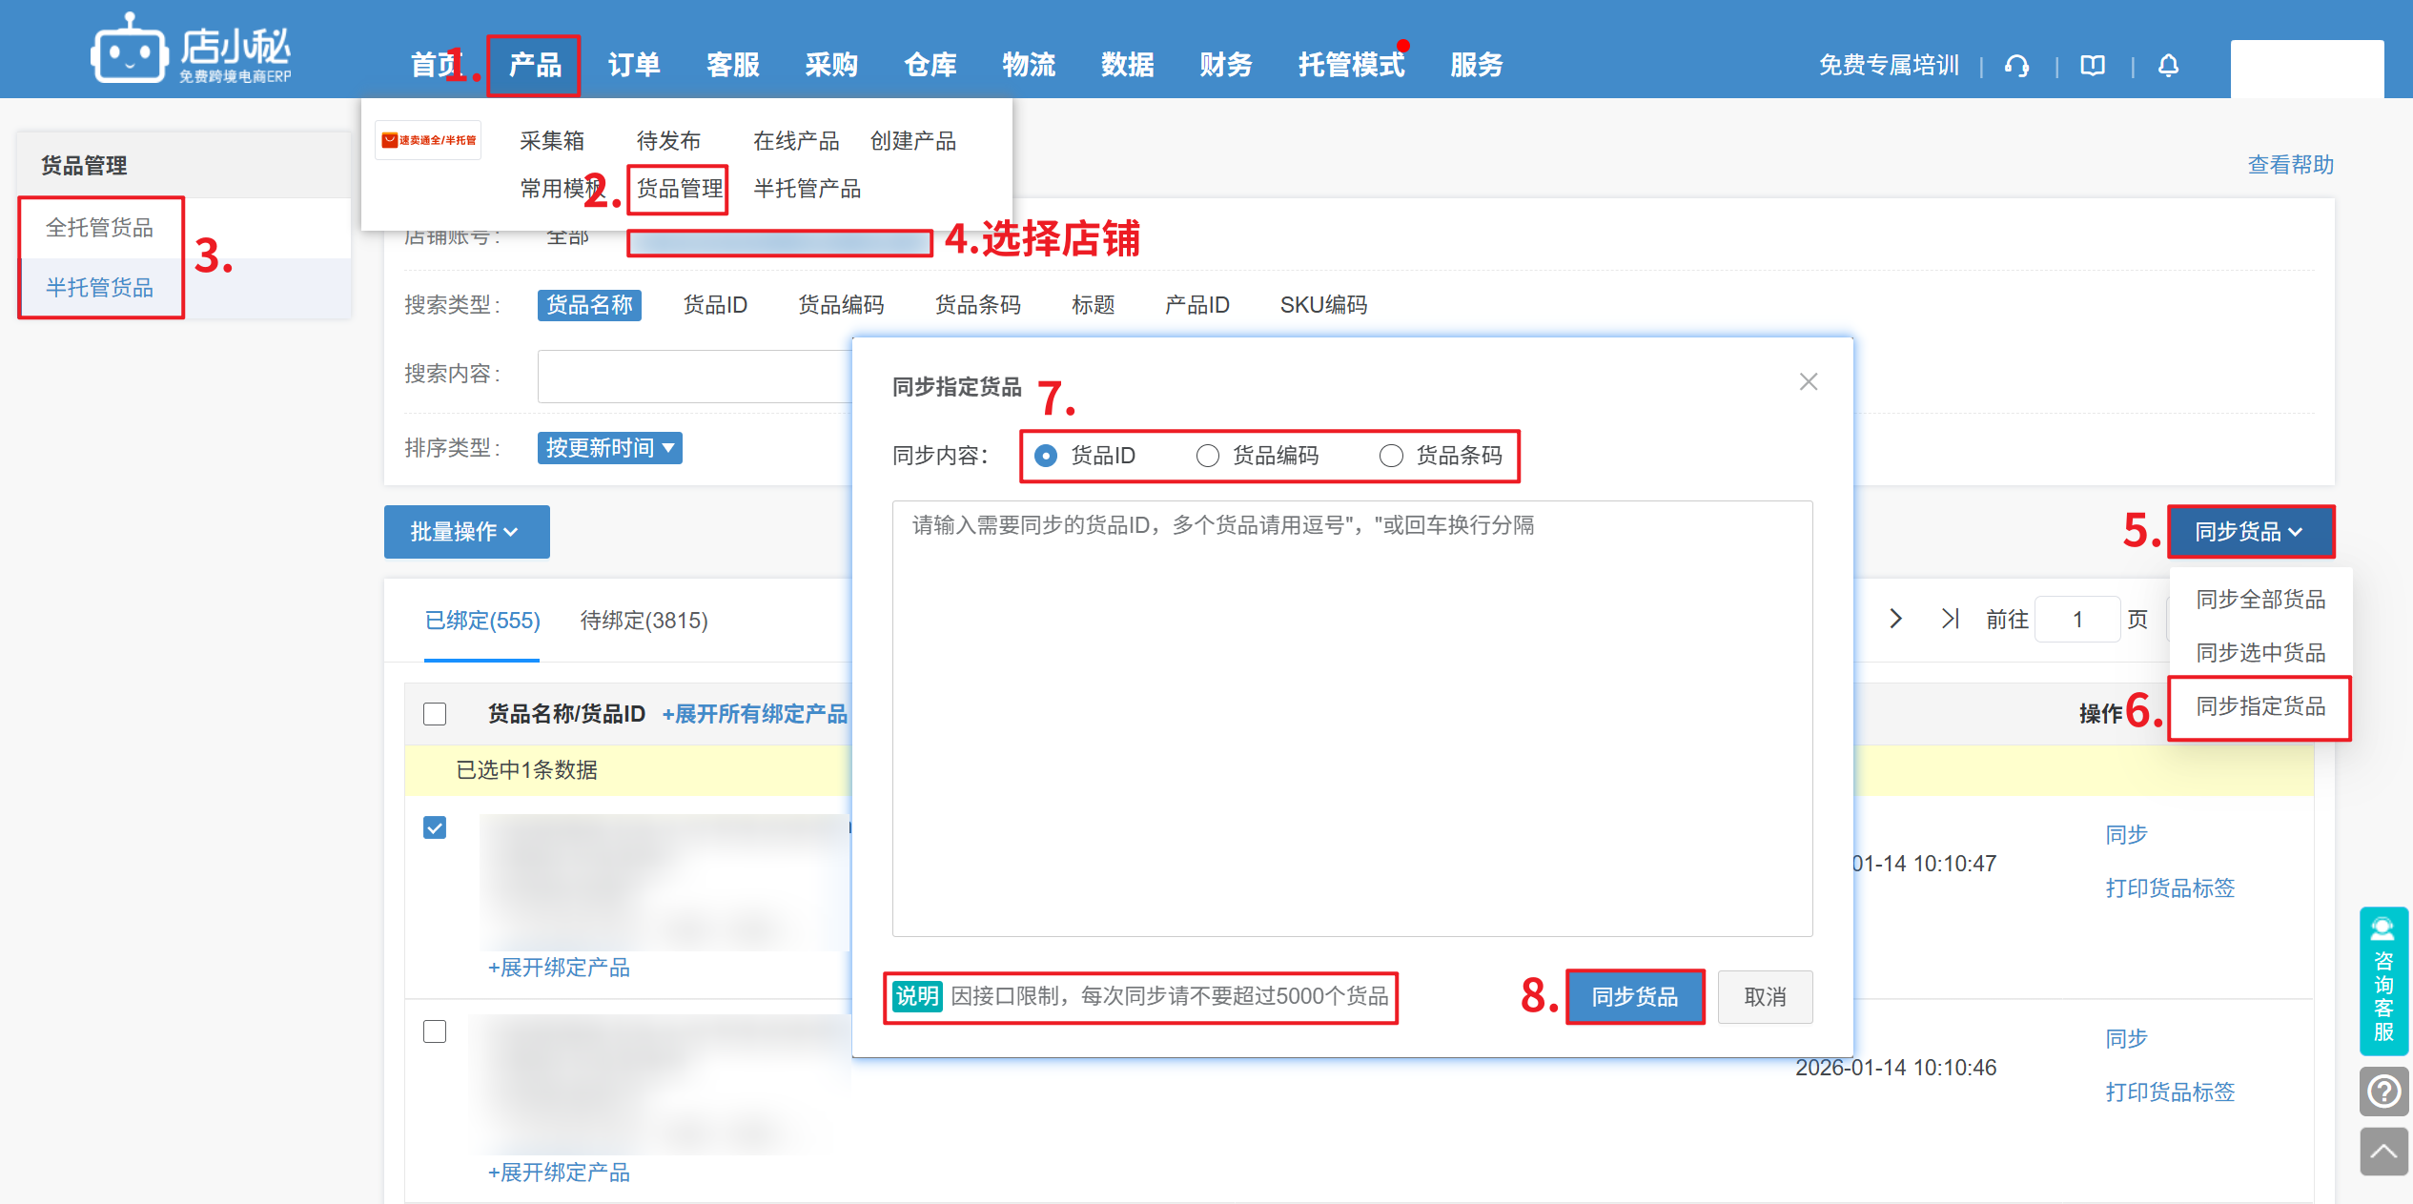
Task: Open the question mark help icon
Action: tap(2383, 1091)
